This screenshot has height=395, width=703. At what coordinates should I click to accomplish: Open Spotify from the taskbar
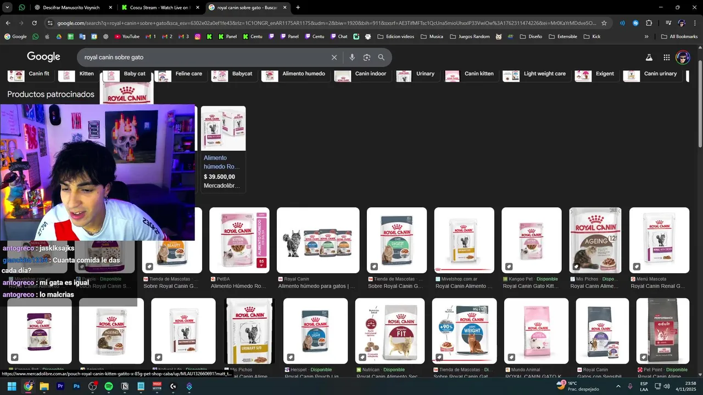(x=109, y=386)
